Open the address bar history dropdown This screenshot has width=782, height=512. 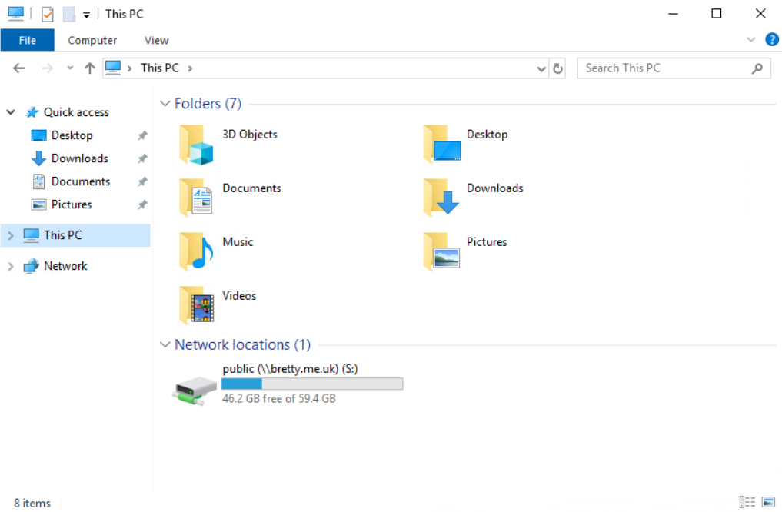pyautogui.click(x=541, y=68)
